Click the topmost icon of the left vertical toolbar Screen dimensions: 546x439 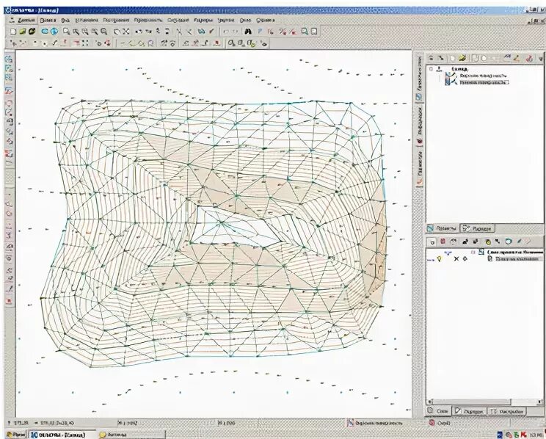point(9,59)
